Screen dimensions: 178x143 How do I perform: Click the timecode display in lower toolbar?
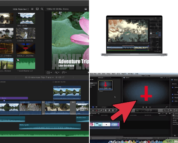[146, 111]
